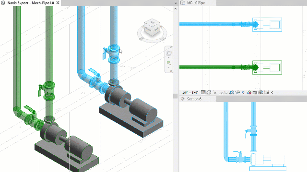Open the Steering Wheel navigation tool
This screenshot has width=307, height=172.
click(x=169, y=53)
